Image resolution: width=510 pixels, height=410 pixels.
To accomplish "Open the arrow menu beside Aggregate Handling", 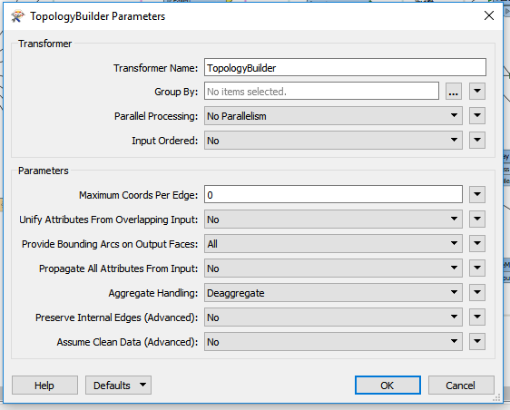I will click(x=477, y=293).
